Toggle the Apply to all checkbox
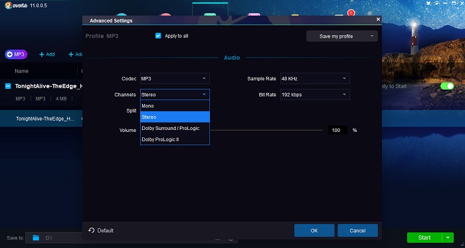Viewport: 465px width, 248px height. pos(158,36)
